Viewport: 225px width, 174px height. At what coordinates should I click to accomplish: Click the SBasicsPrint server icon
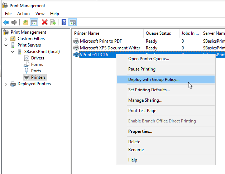20,52
